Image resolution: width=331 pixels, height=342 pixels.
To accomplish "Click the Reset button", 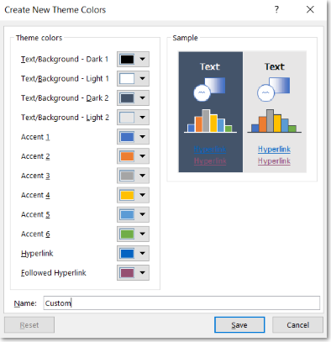I will pyautogui.click(x=29, y=325).
